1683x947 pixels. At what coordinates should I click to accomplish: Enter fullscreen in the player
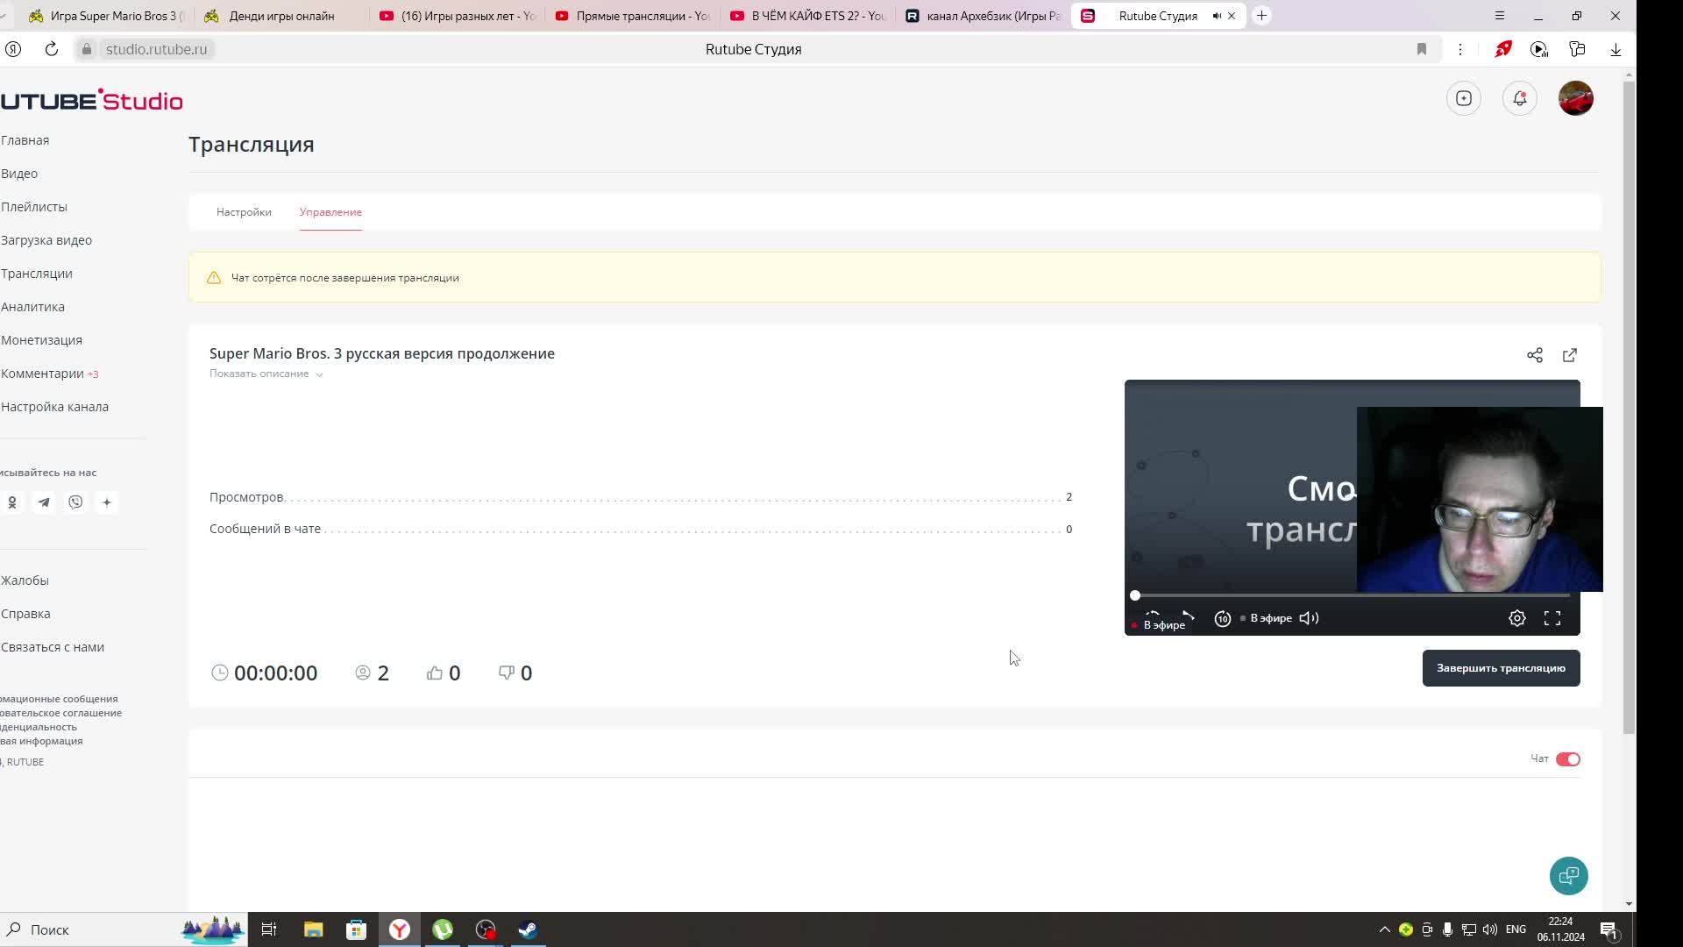(x=1552, y=618)
